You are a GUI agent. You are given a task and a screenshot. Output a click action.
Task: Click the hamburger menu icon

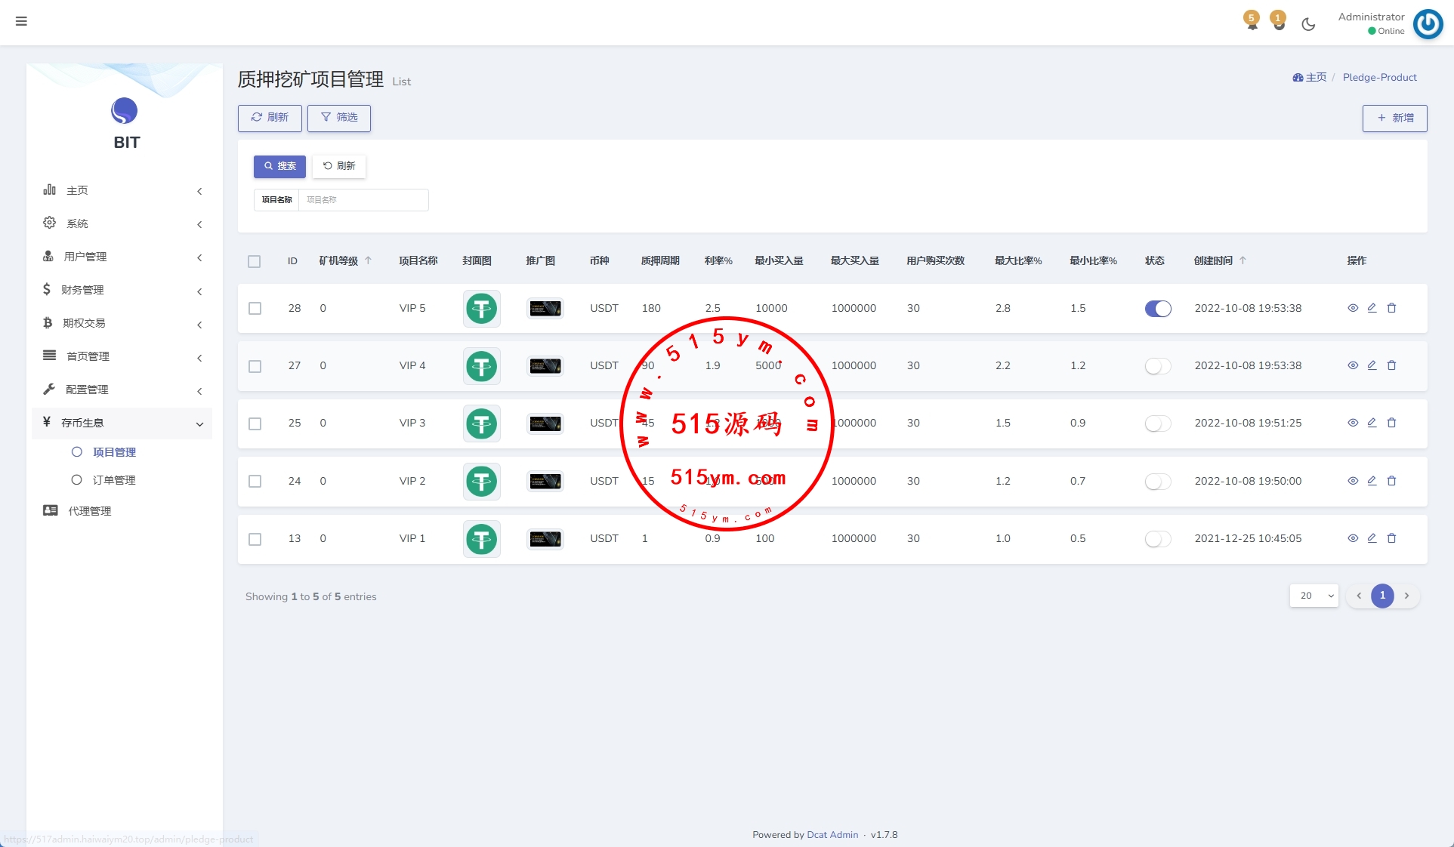coord(21,21)
